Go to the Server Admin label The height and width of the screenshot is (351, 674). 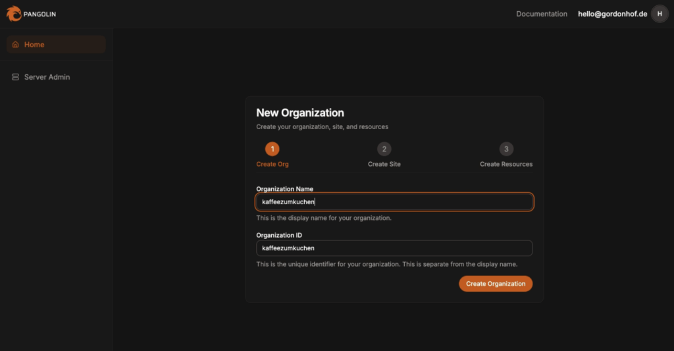click(x=47, y=77)
